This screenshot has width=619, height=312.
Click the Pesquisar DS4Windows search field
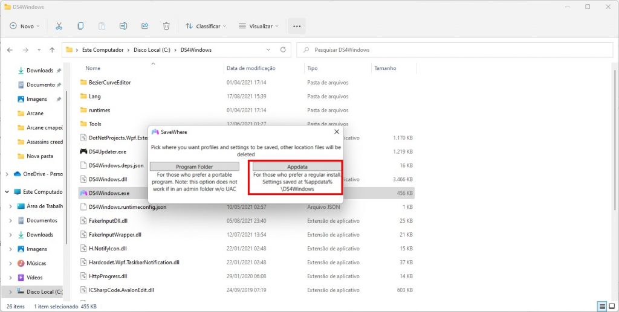coord(455,50)
